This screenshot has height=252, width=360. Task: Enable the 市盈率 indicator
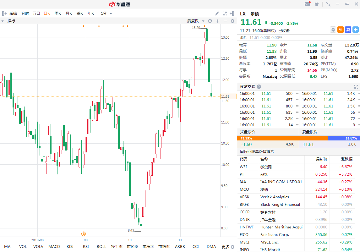[133, 246]
